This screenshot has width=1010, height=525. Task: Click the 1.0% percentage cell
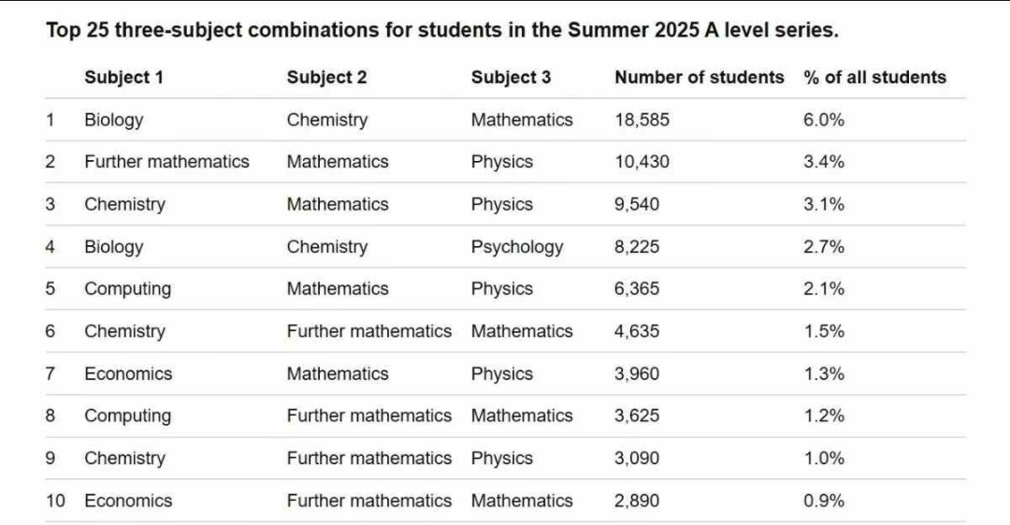824,459
